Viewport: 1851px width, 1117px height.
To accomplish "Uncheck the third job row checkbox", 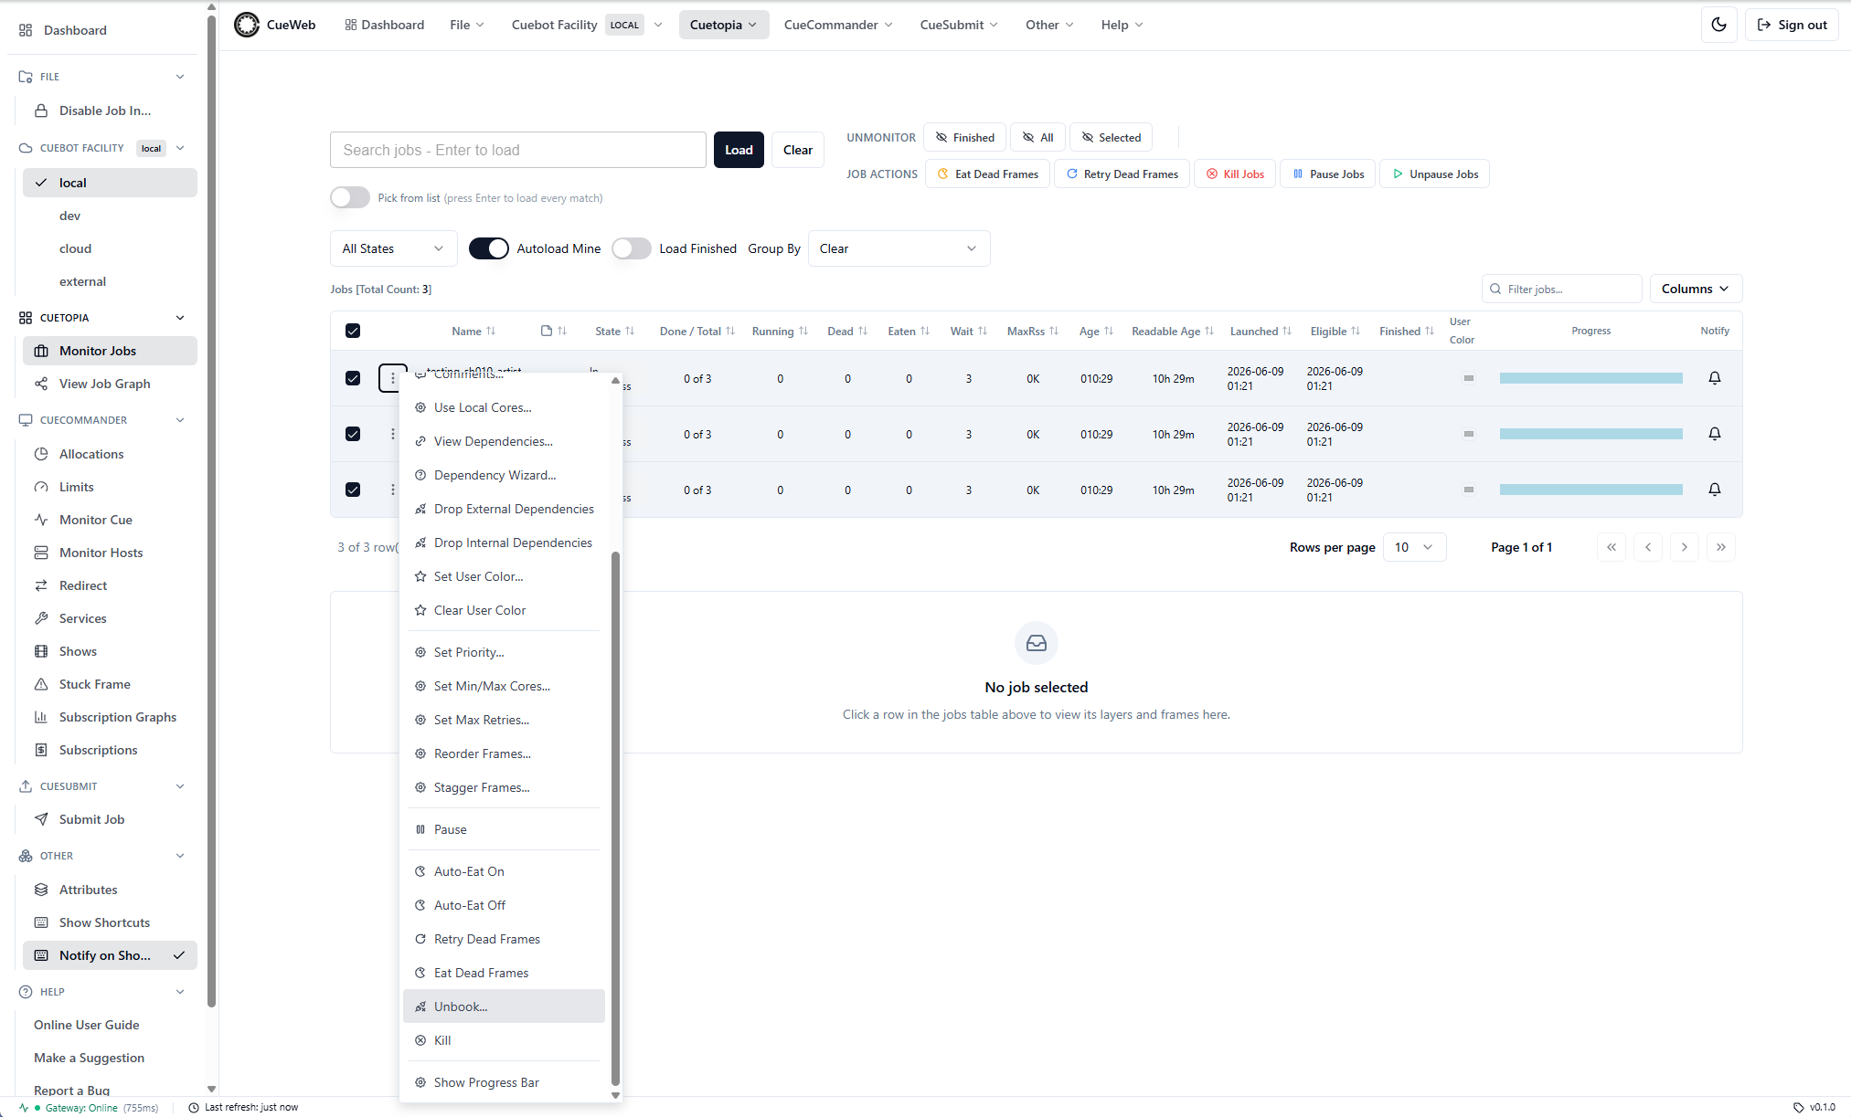I will tap(353, 490).
